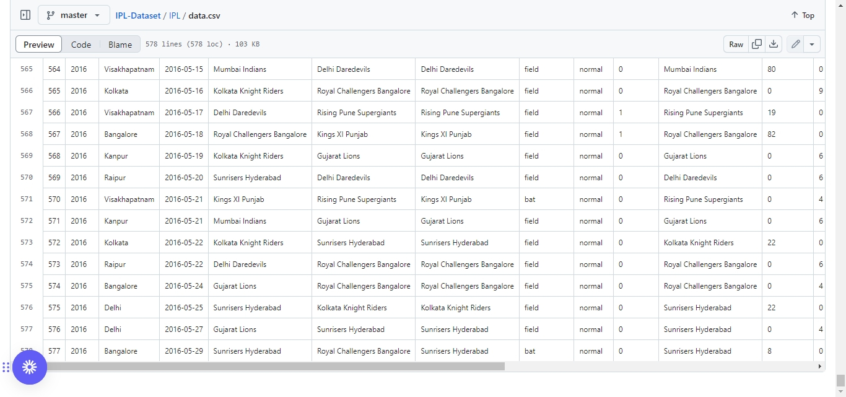Click Delhi Daredevils winner cell in row 569
The height and width of the screenshot is (397, 846).
coord(710,178)
